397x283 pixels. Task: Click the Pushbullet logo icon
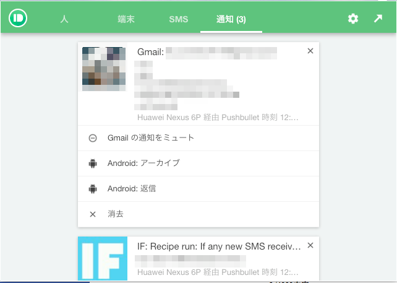pyautogui.click(x=18, y=18)
